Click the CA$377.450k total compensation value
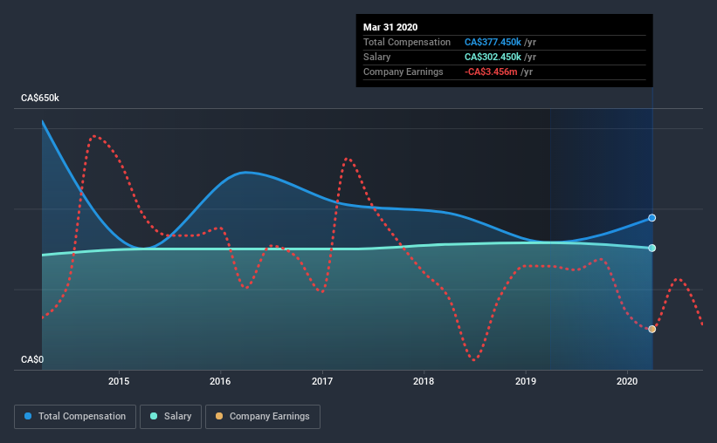717x443 pixels. (x=493, y=42)
